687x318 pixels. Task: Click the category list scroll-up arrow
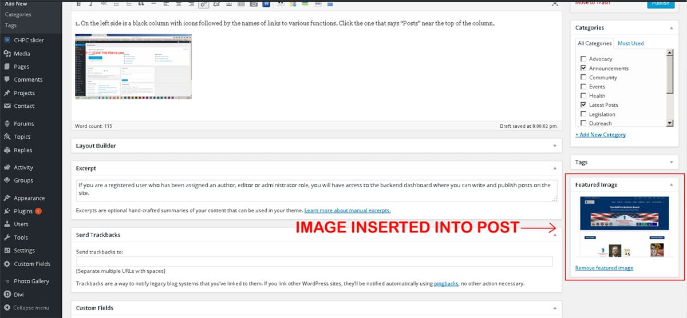(x=670, y=53)
